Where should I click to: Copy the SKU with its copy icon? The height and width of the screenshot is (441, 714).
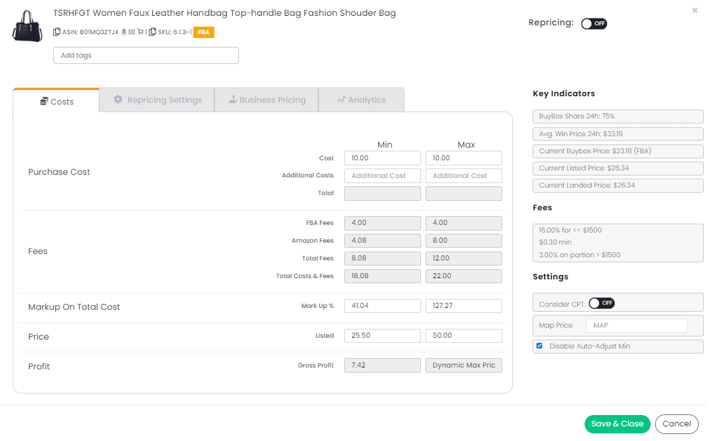click(x=153, y=32)
